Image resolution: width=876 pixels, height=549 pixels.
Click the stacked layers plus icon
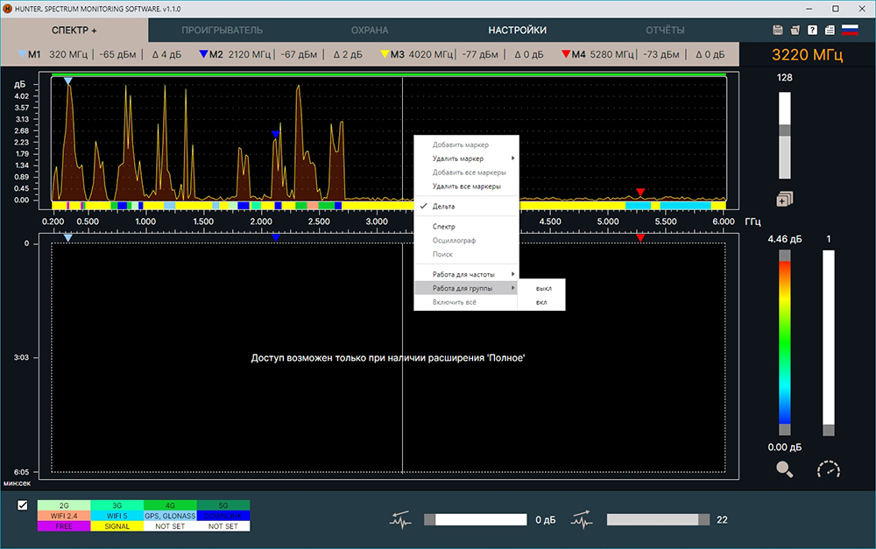click(x=784, y=199)
